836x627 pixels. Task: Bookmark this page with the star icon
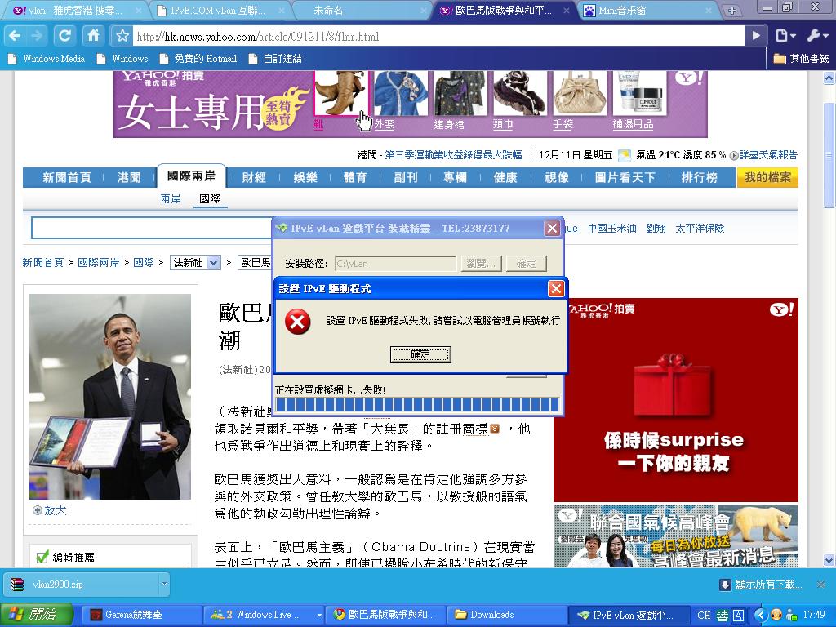tap(122, 36)
